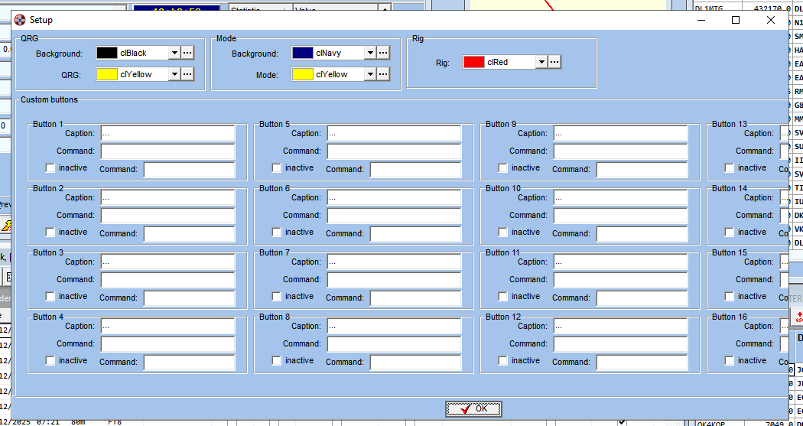
Task: Check inactive option for Button 12
Action: 503,361
